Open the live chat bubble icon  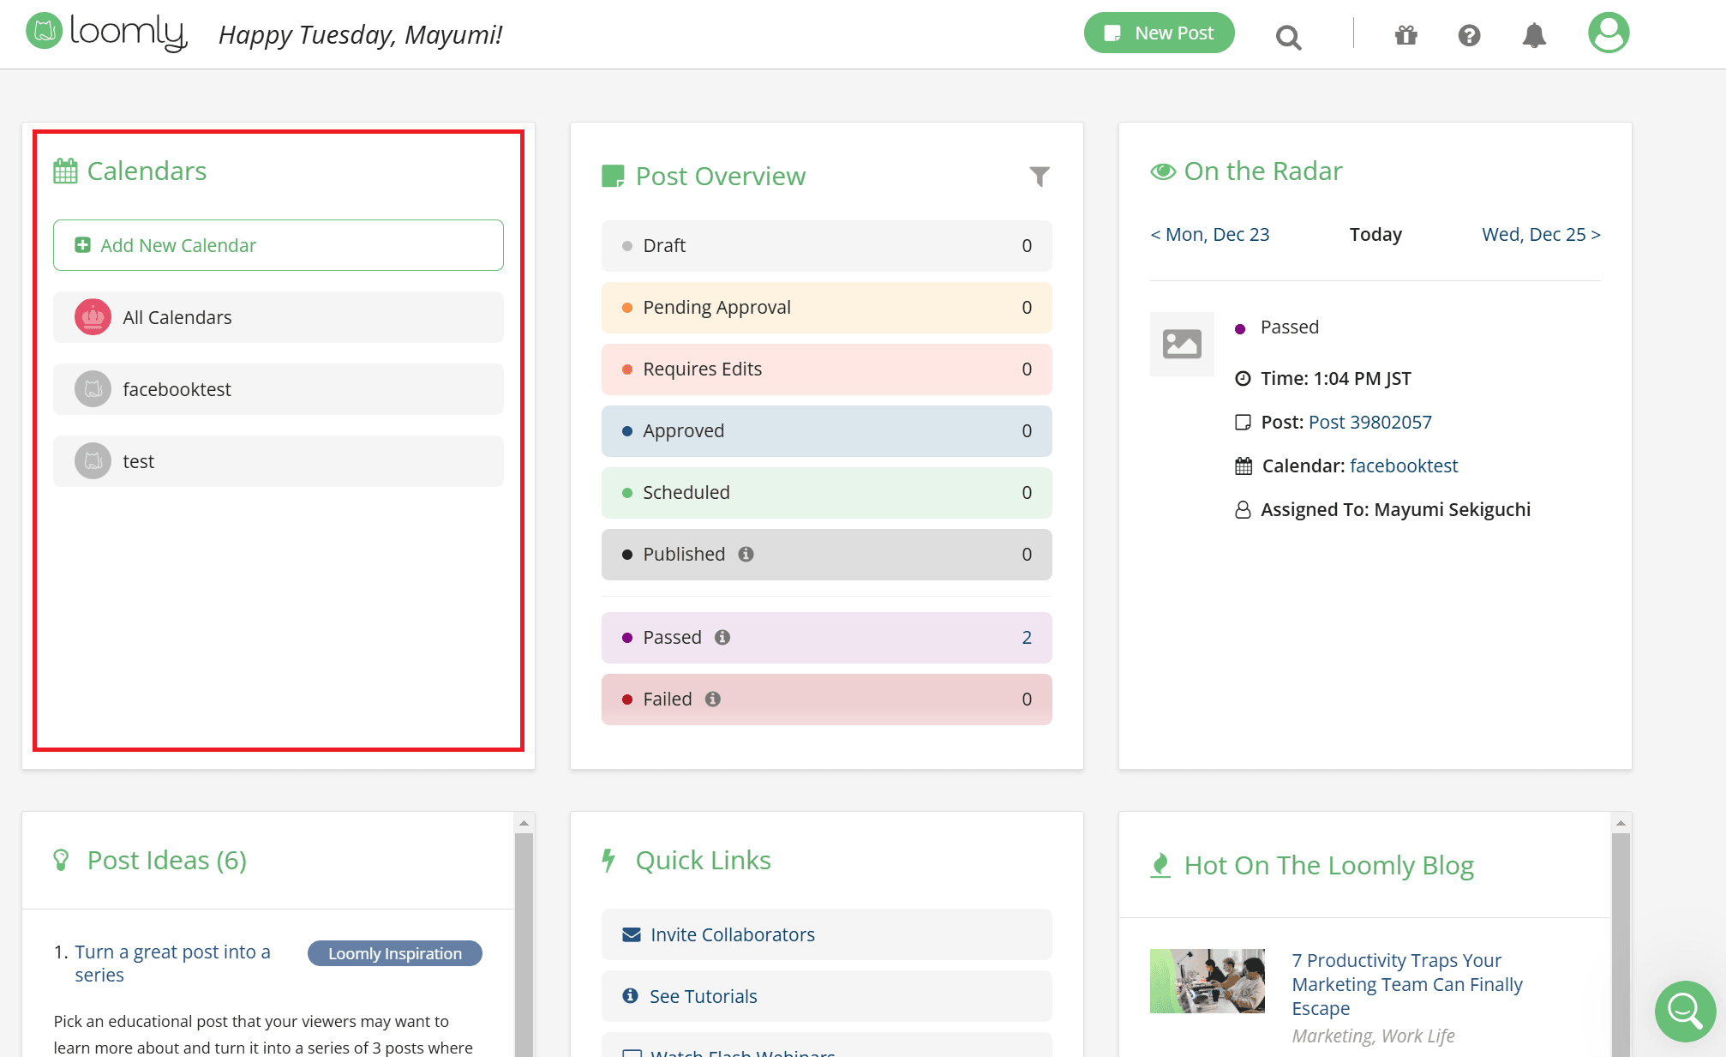(x=1685, y=1011)
